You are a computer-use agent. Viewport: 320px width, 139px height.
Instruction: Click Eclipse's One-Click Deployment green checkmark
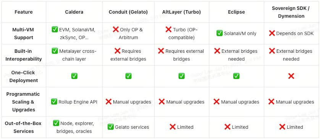(236, 76)
